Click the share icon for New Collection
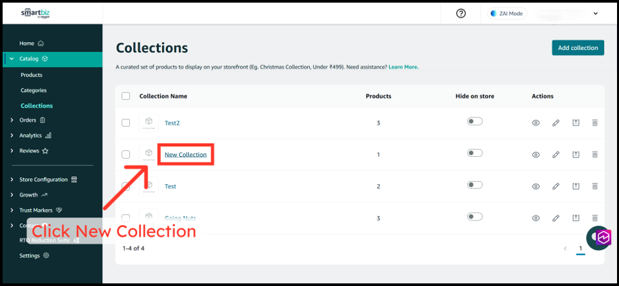The width and height of the screenshot is (619, 286). click(576, 155)
